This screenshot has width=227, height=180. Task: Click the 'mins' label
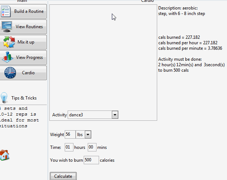(102, 147)
